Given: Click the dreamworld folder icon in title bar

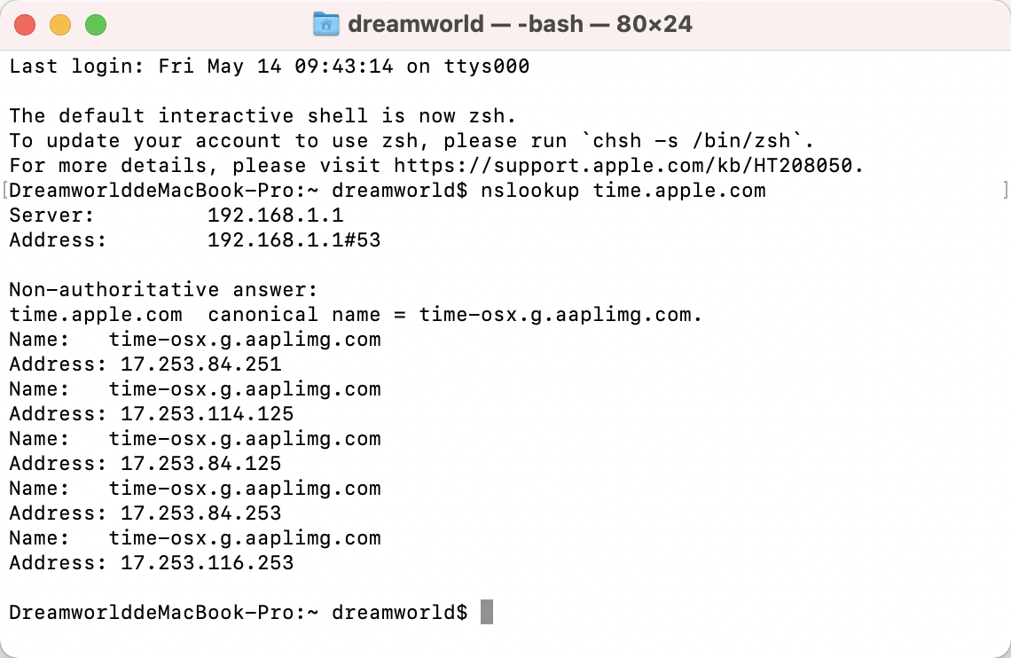Looking at the screenshot, I should click(x=326, y=24).
